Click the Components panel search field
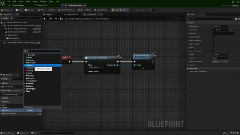Viewport: 240px width, 135px height. coord(26,18)
